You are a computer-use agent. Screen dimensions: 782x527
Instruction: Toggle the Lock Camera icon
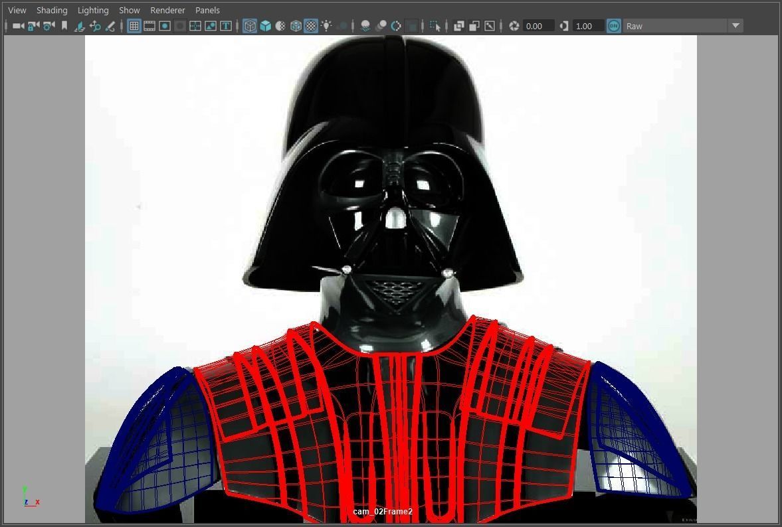33,26
